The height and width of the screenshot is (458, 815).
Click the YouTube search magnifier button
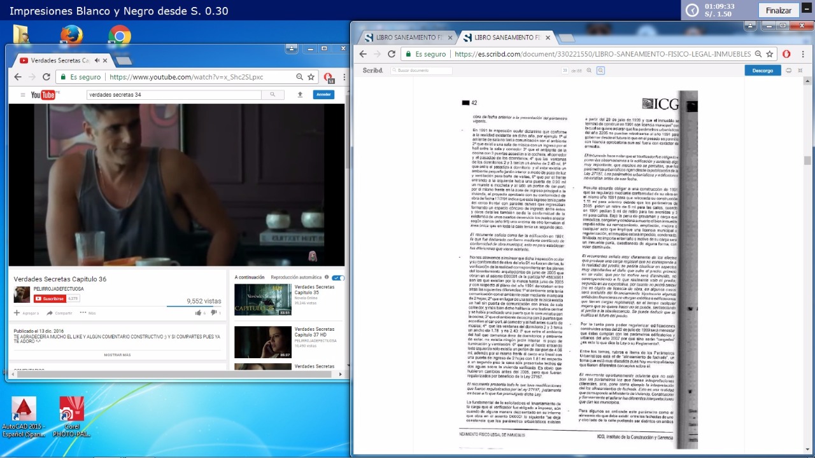pyautogui.click(x=273, y=95)
